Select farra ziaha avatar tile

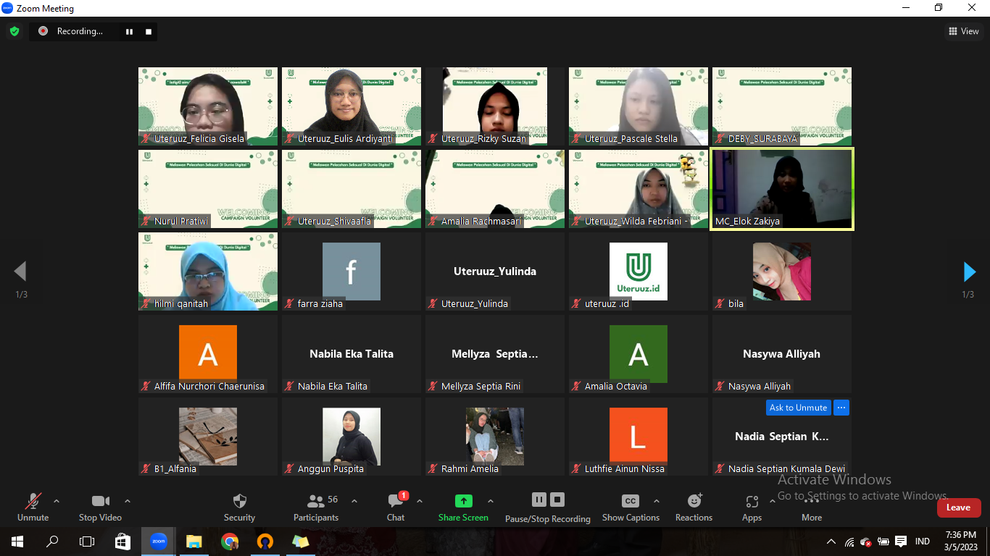[352, 271]
